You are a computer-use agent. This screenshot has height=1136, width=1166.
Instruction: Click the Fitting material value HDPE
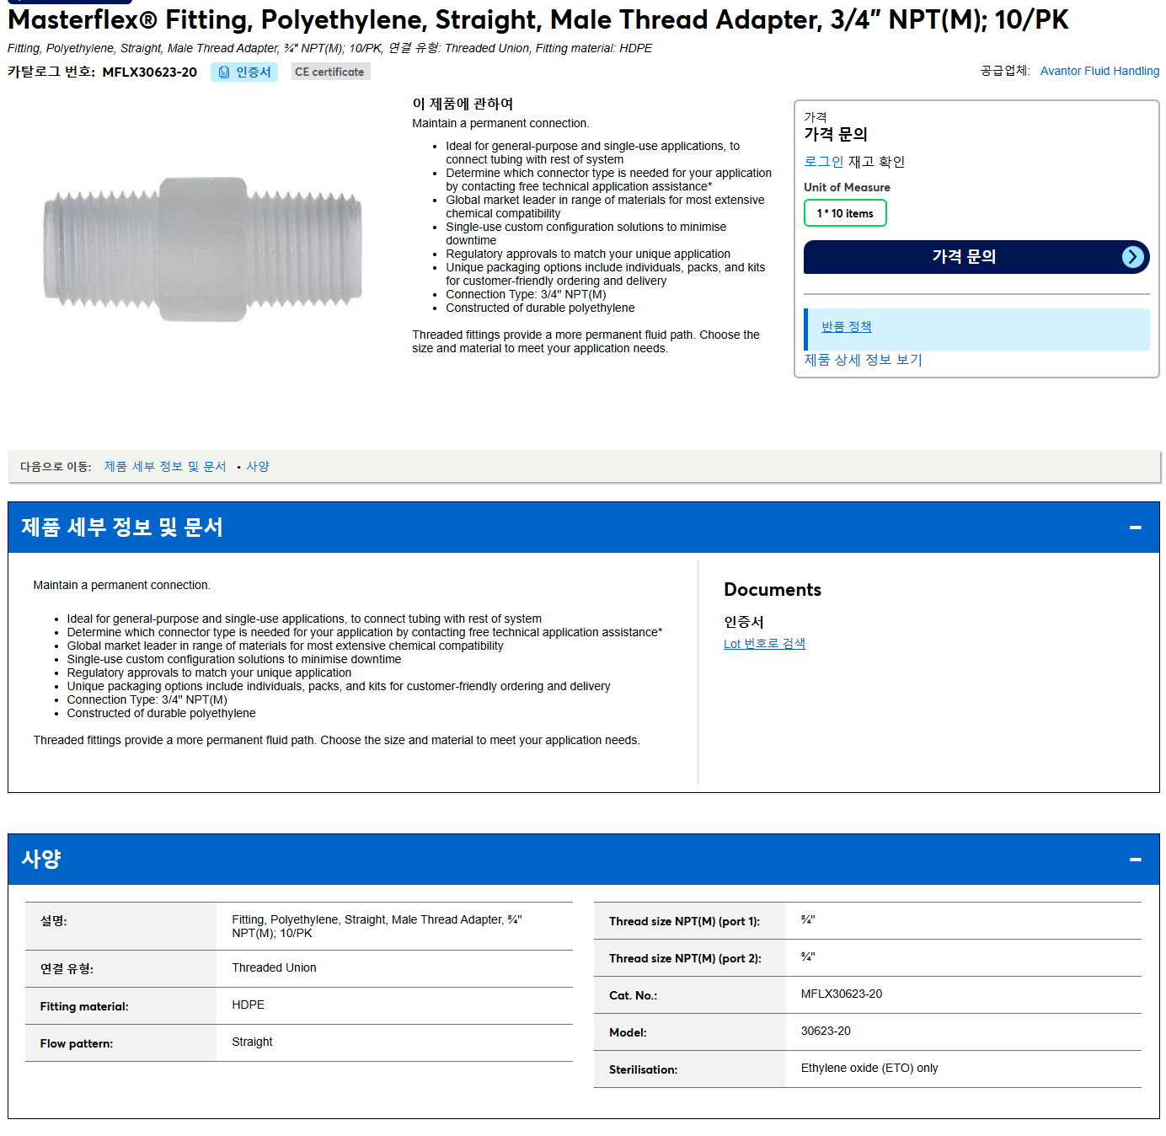click(249, 1005)
